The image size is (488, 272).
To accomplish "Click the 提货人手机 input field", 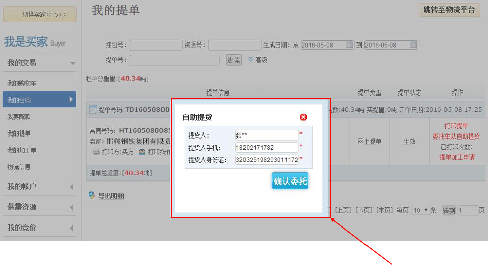I will (267, 148).
